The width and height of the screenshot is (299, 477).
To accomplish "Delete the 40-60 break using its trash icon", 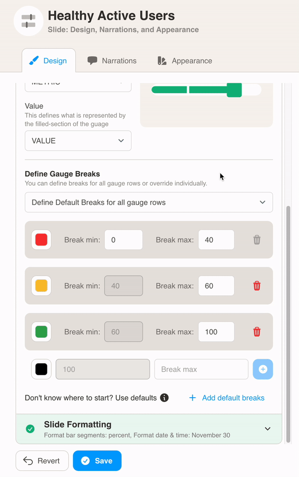I will 257,285.
